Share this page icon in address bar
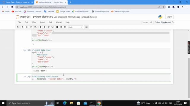Viewport: 190px width, 106px height. click(159, 7)
